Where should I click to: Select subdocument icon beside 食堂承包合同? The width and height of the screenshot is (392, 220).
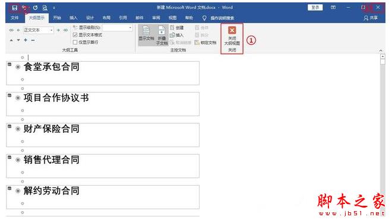[x=10, y=65]
